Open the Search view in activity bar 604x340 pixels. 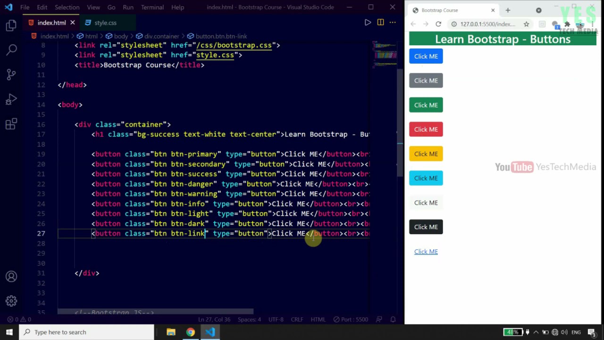[11, 50]
